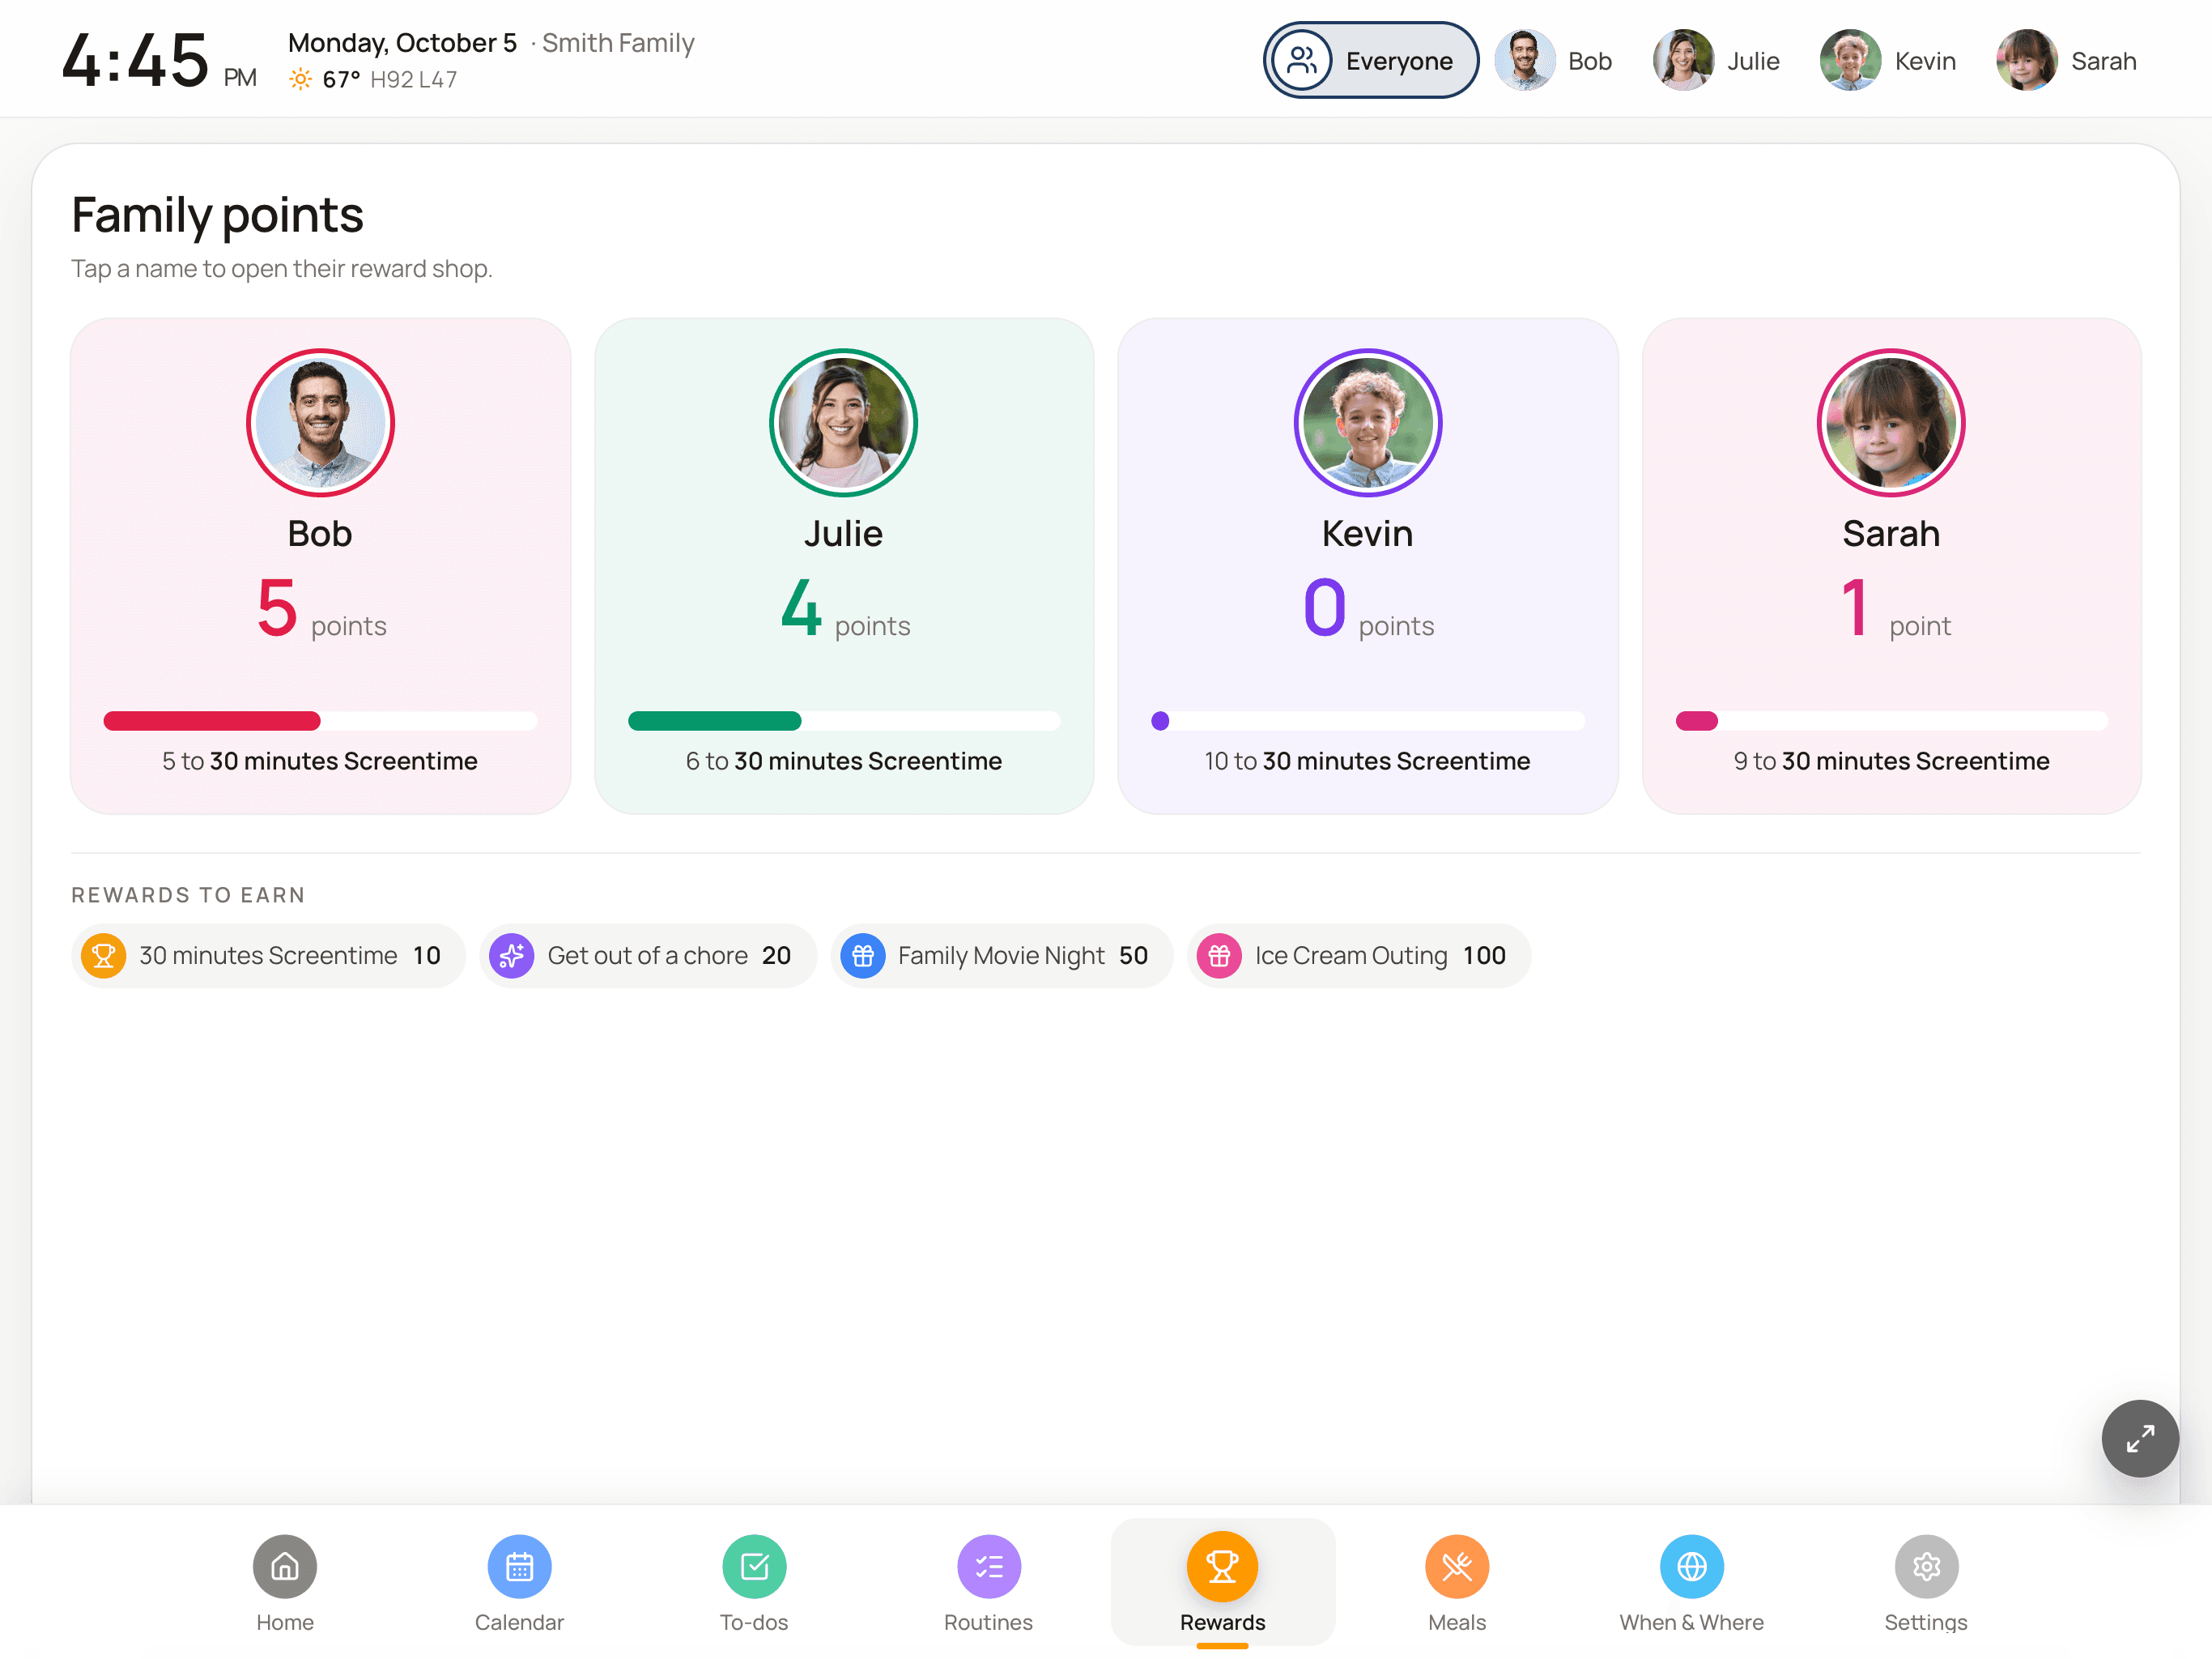This screenshot has width=2212, height=1659.
Task: Open the Routines list icon
Action: (x=988, y=1566)
